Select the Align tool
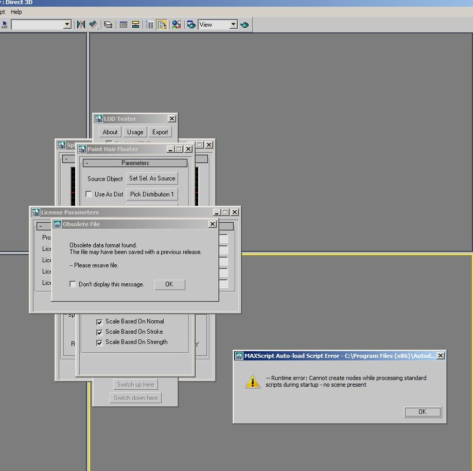473x471 pixels. pyautogui.click(x=93, y=25)
